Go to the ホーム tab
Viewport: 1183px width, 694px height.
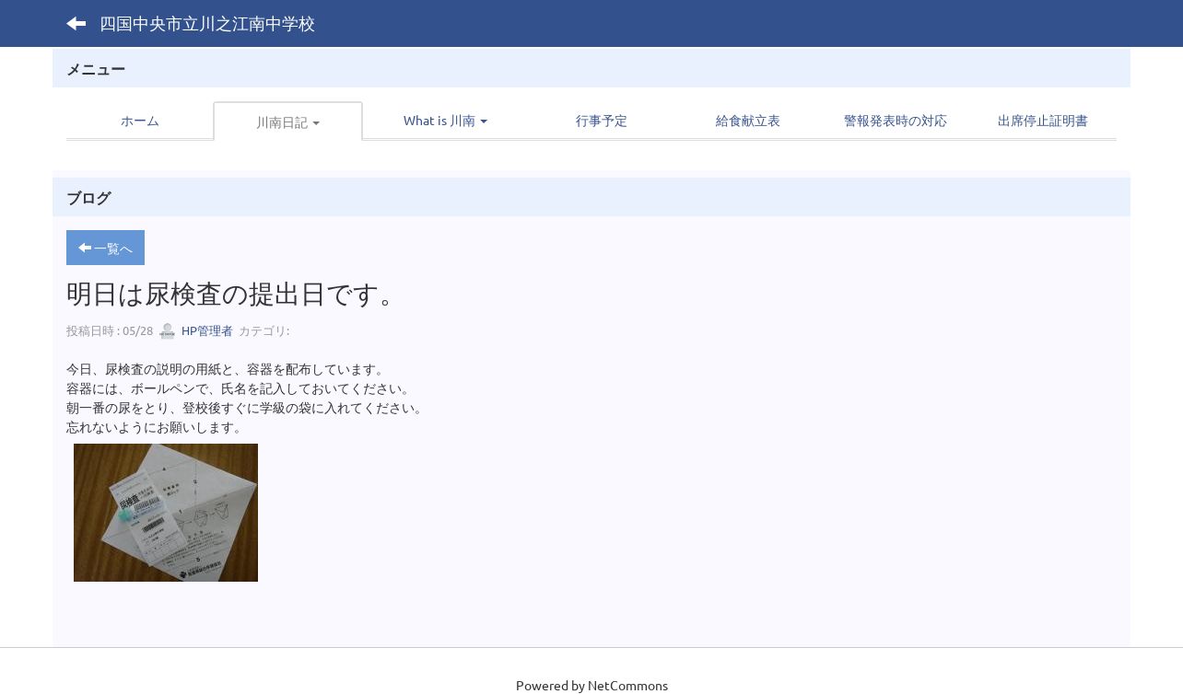point(140,121)
